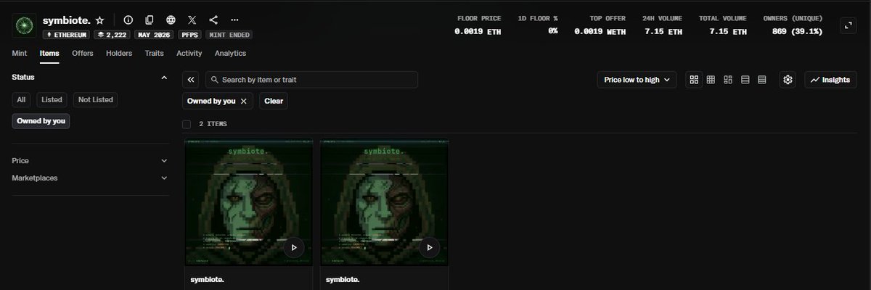
Task: Open the second symbiote item thumbnail
Action: tap(384, 202)
